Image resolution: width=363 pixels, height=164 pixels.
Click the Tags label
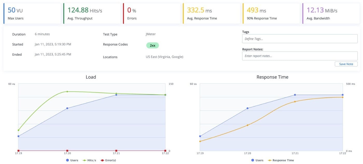(x=246, y=32)
